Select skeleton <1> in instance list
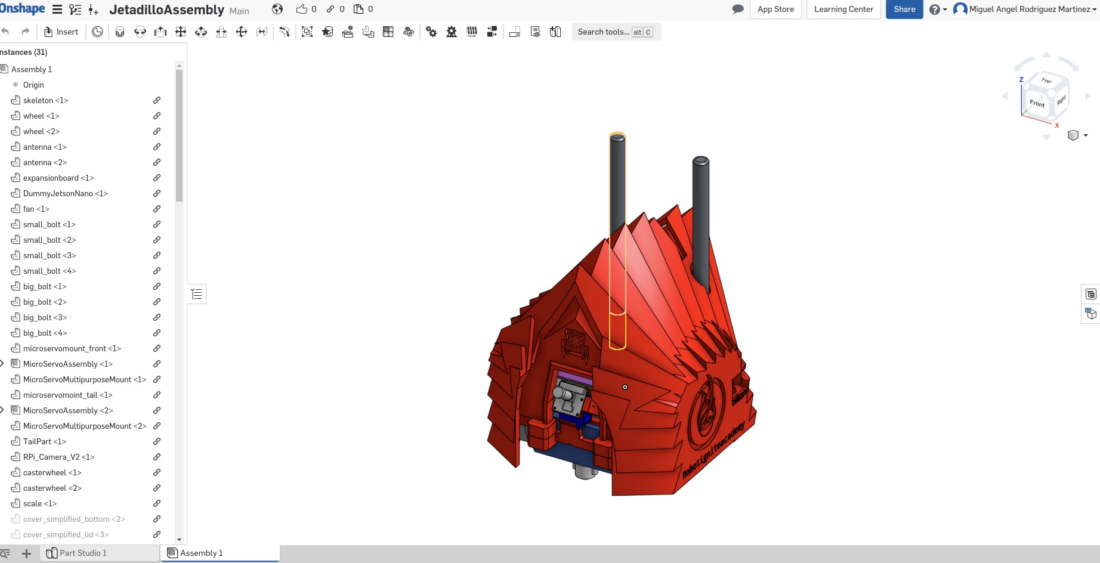 [45, 100]
